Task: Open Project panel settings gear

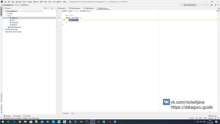Action: (52, 8)
